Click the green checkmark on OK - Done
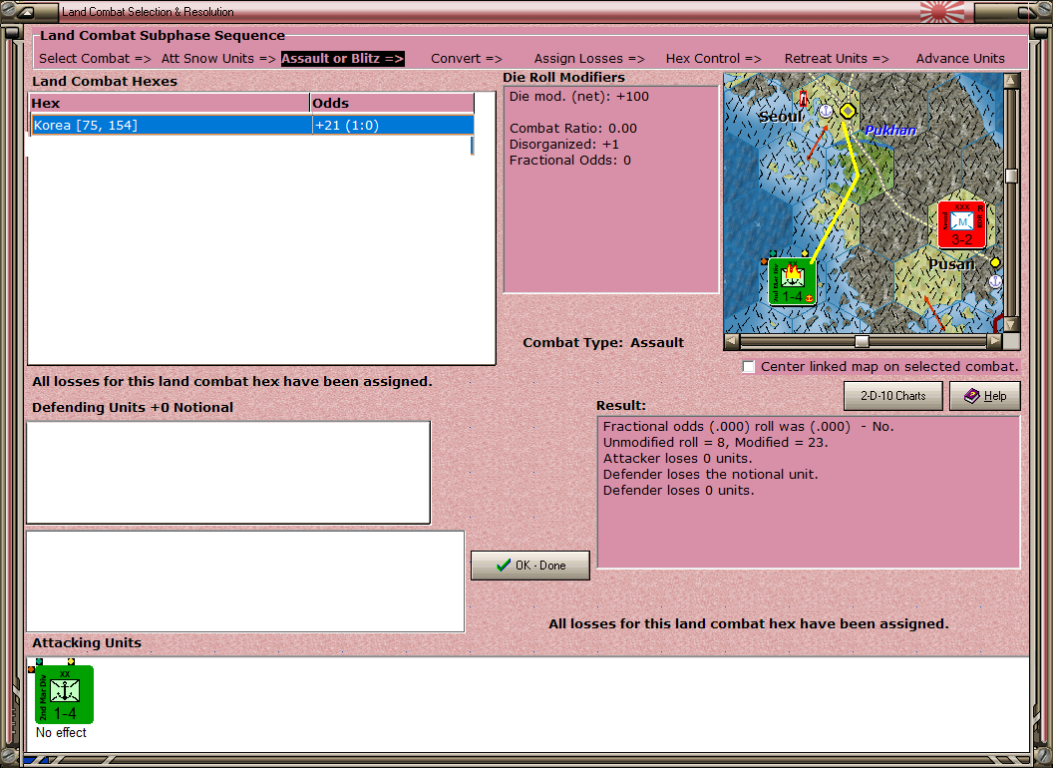1053x768 pixels. point(503,566)
